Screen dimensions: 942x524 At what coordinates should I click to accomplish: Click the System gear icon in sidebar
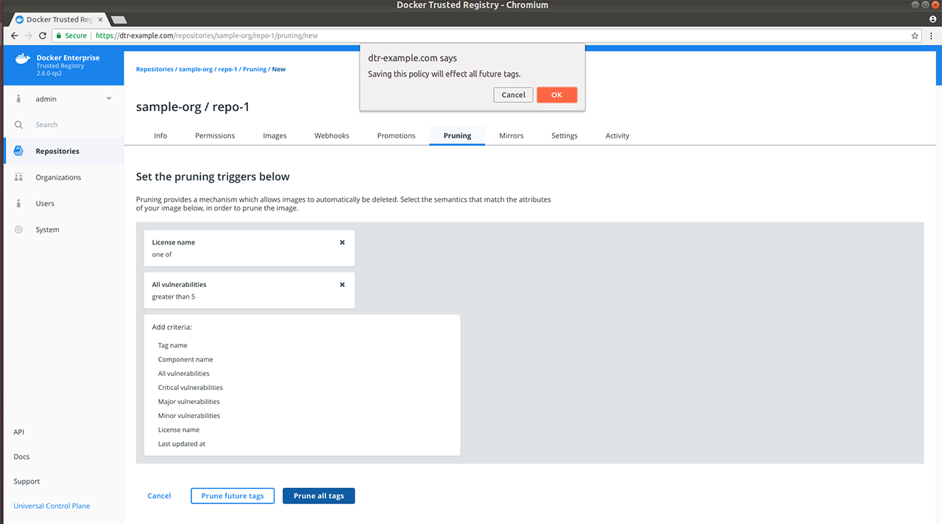click(19, 230)
